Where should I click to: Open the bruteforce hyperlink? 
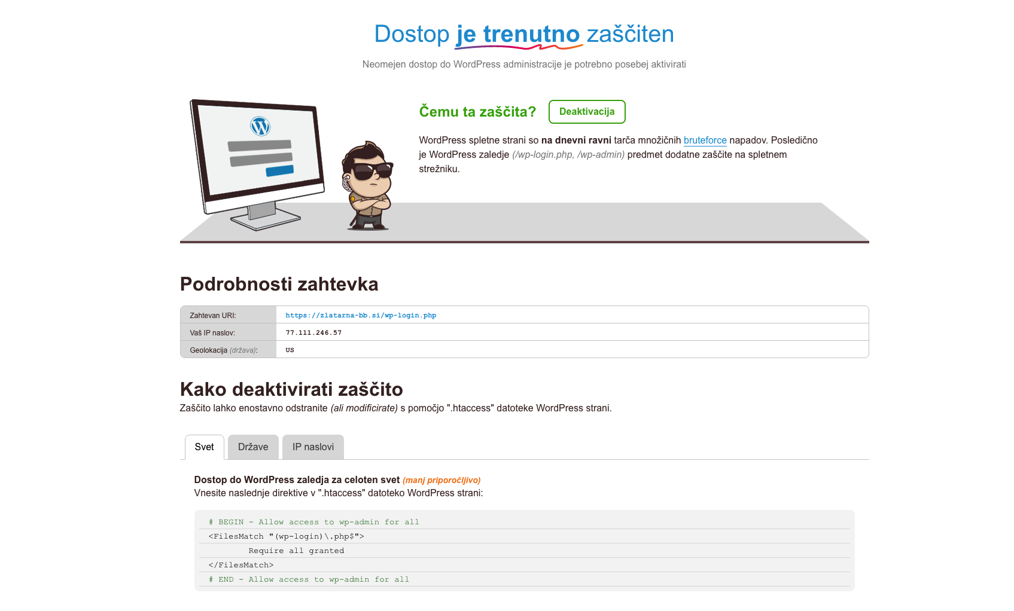[705, 140]
